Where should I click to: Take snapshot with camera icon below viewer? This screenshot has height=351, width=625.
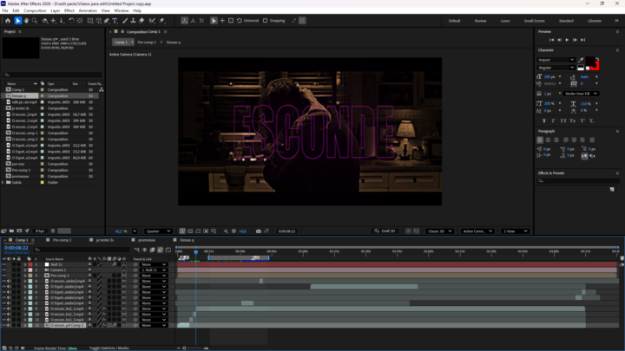coord(259,231)
